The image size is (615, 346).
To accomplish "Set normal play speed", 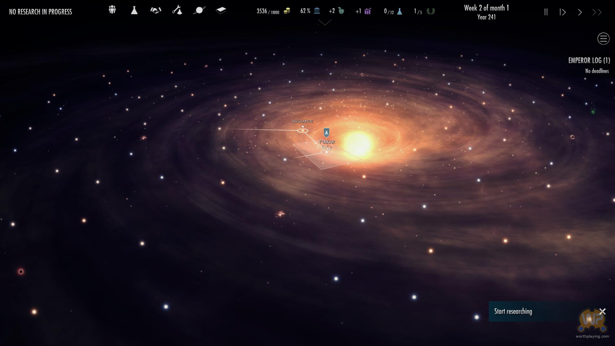I will [580, 12].
